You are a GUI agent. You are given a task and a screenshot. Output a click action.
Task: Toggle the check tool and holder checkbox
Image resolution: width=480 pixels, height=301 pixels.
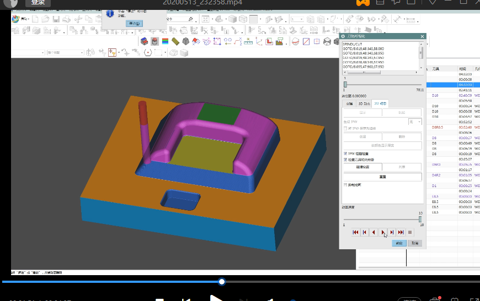click(x=345, y=160)
